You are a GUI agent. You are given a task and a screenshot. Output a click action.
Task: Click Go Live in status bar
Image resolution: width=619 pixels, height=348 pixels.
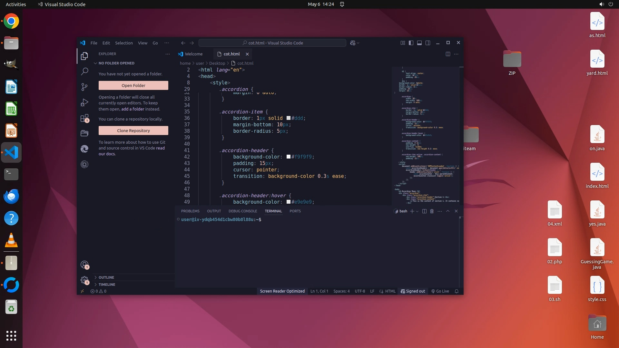pos(440,291)
